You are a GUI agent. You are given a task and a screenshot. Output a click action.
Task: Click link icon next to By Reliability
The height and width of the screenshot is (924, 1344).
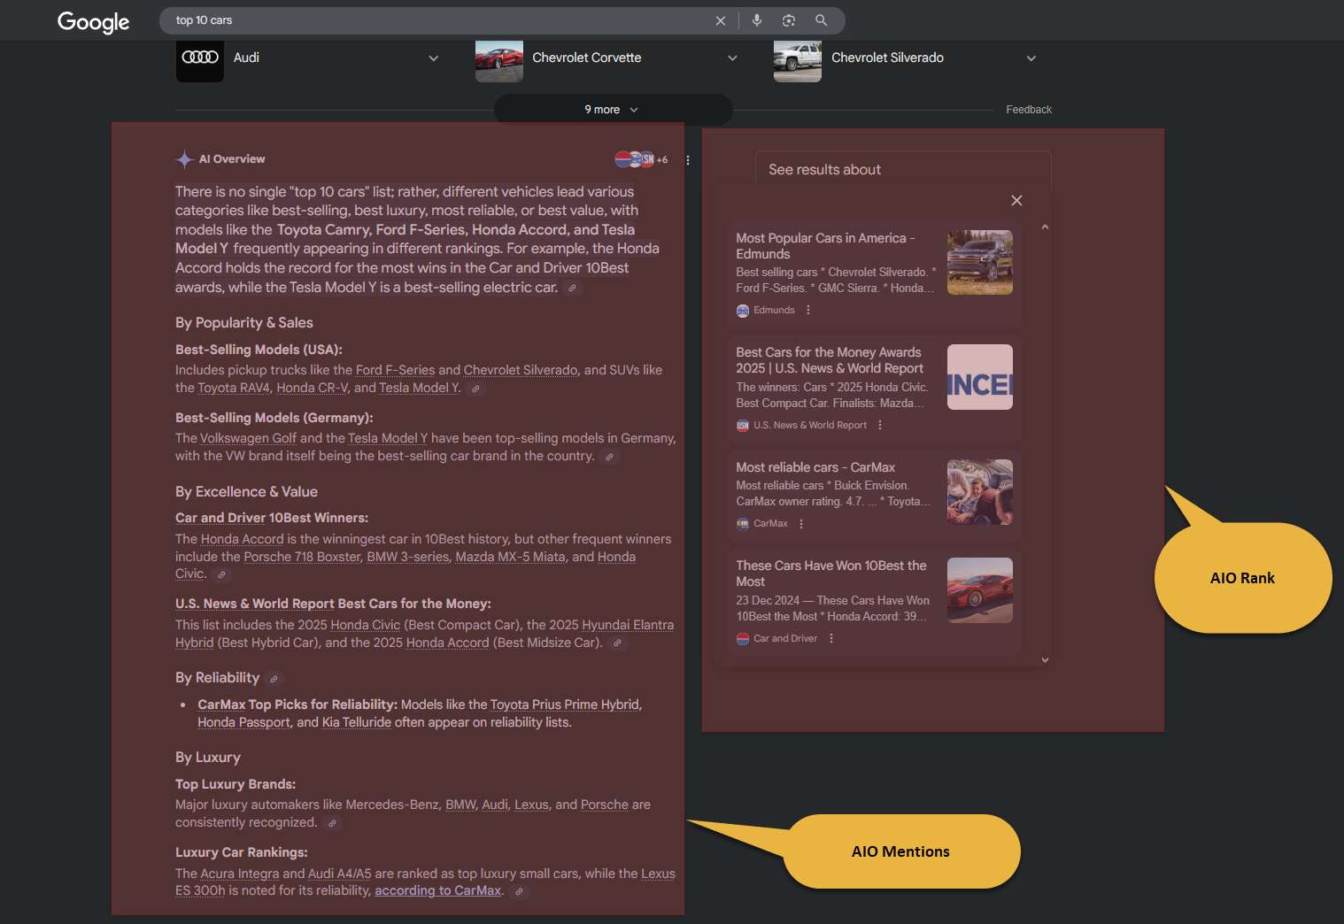tap(274, 679)
